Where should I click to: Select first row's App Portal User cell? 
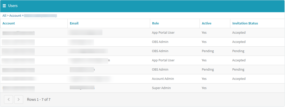pyautogui.click(x=163, y=33)
